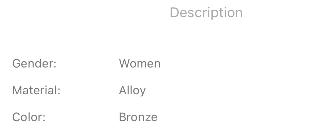Select the Bronze color value
This screenshot has height=133, width=318.
point(138,117)
